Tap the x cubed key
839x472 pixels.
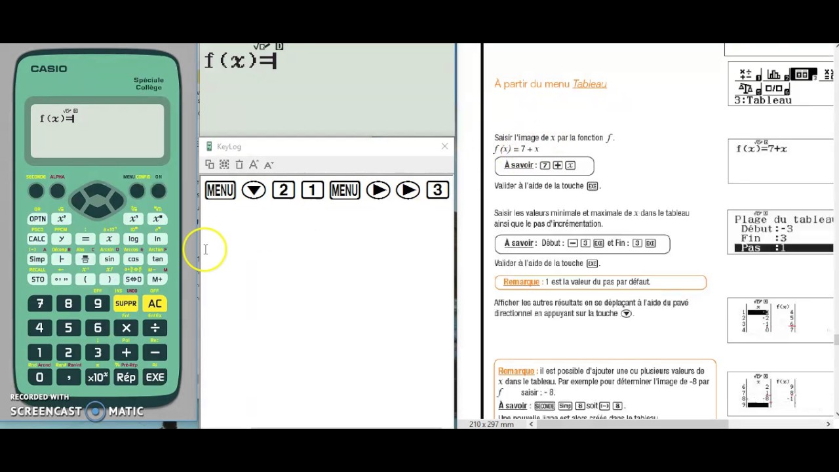pos(133,219)
